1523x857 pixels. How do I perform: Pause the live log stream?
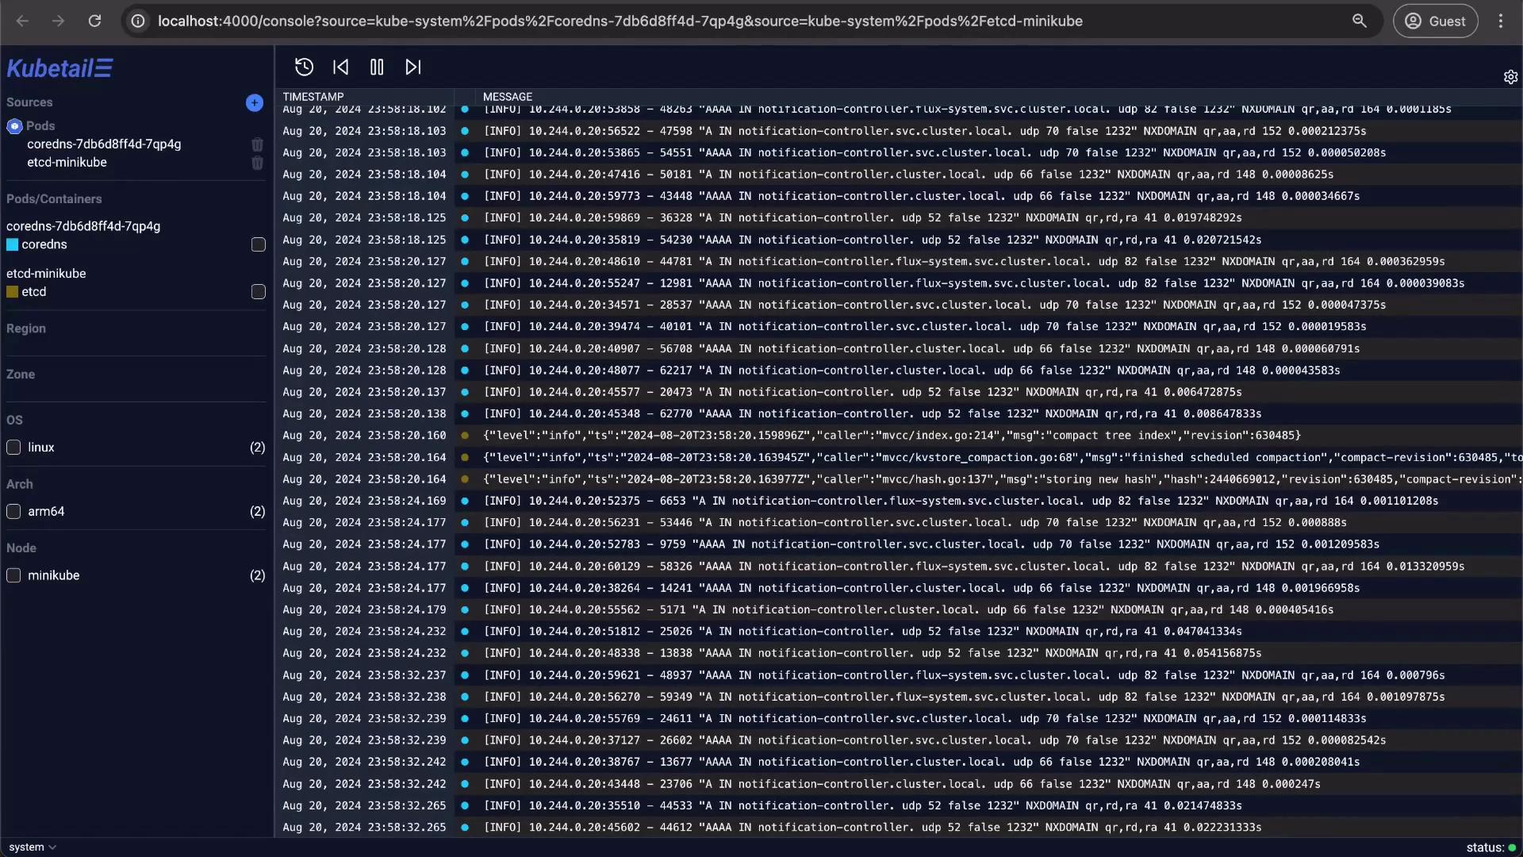pyautogui.click(x=377, y=67)
